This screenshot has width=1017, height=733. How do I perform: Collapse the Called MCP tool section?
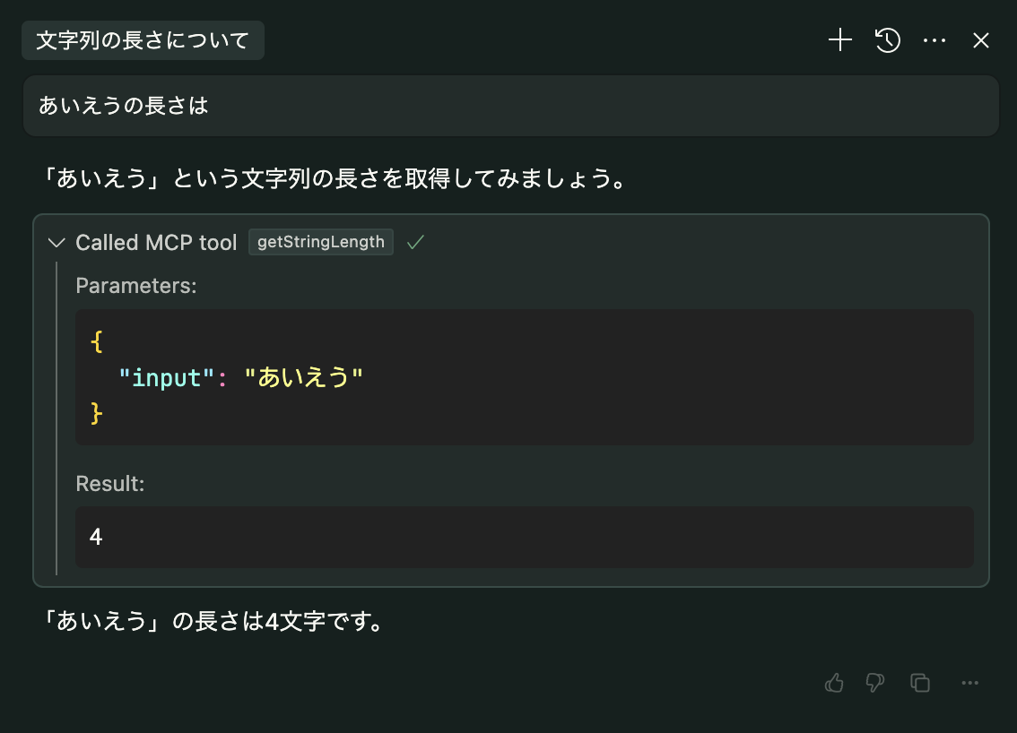(56, 242)
